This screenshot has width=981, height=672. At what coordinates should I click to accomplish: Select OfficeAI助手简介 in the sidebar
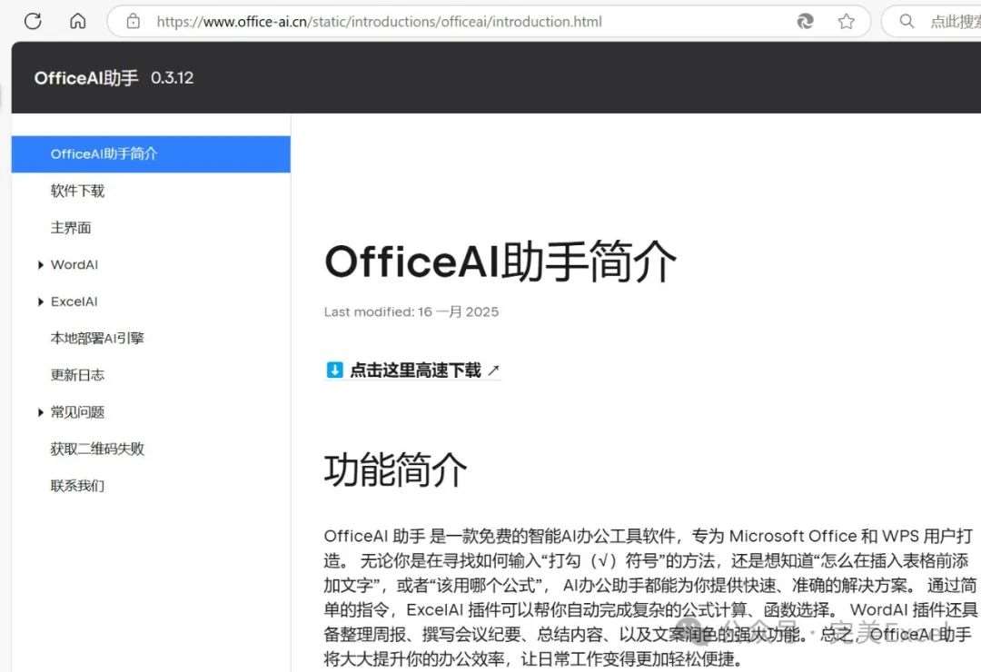click(151, 153)
